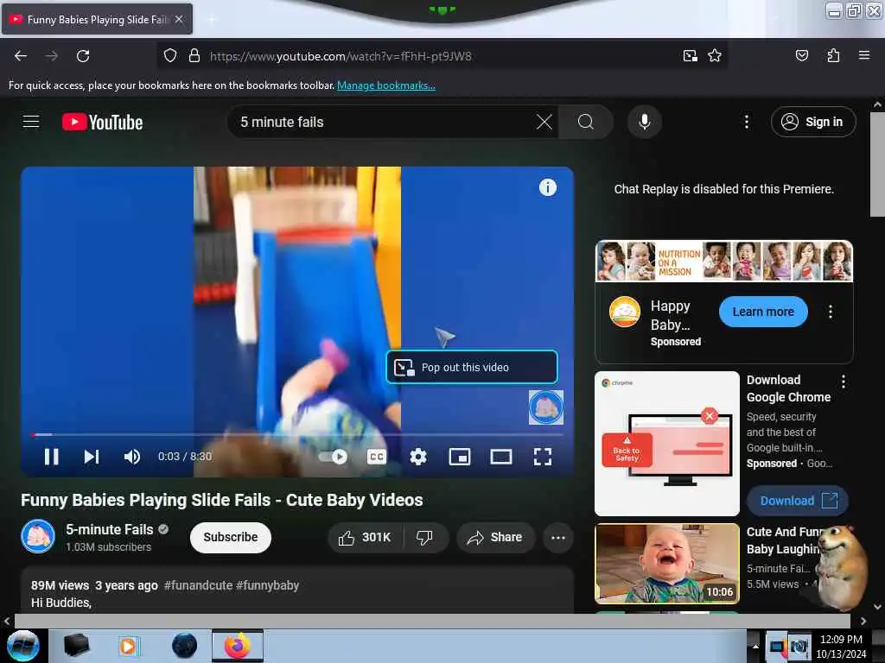Image resolution: width=885 pixels, height=663 pixels.
Task: Go back in browser history
Action: tap(21, 56)
